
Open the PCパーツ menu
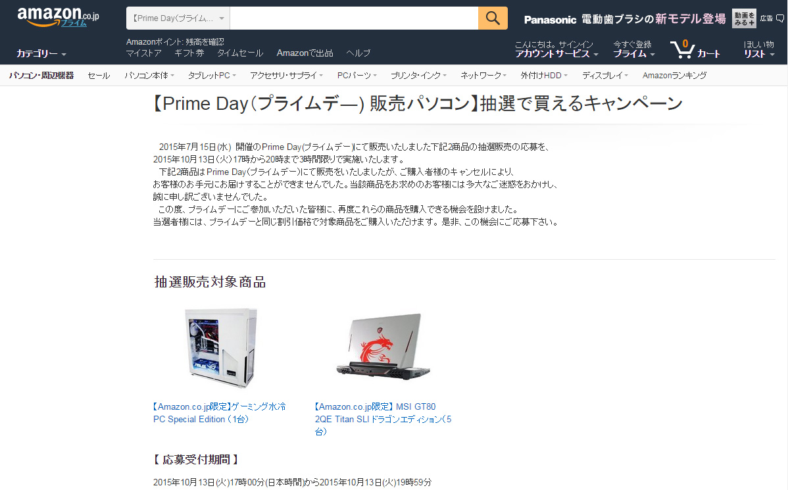357,76
